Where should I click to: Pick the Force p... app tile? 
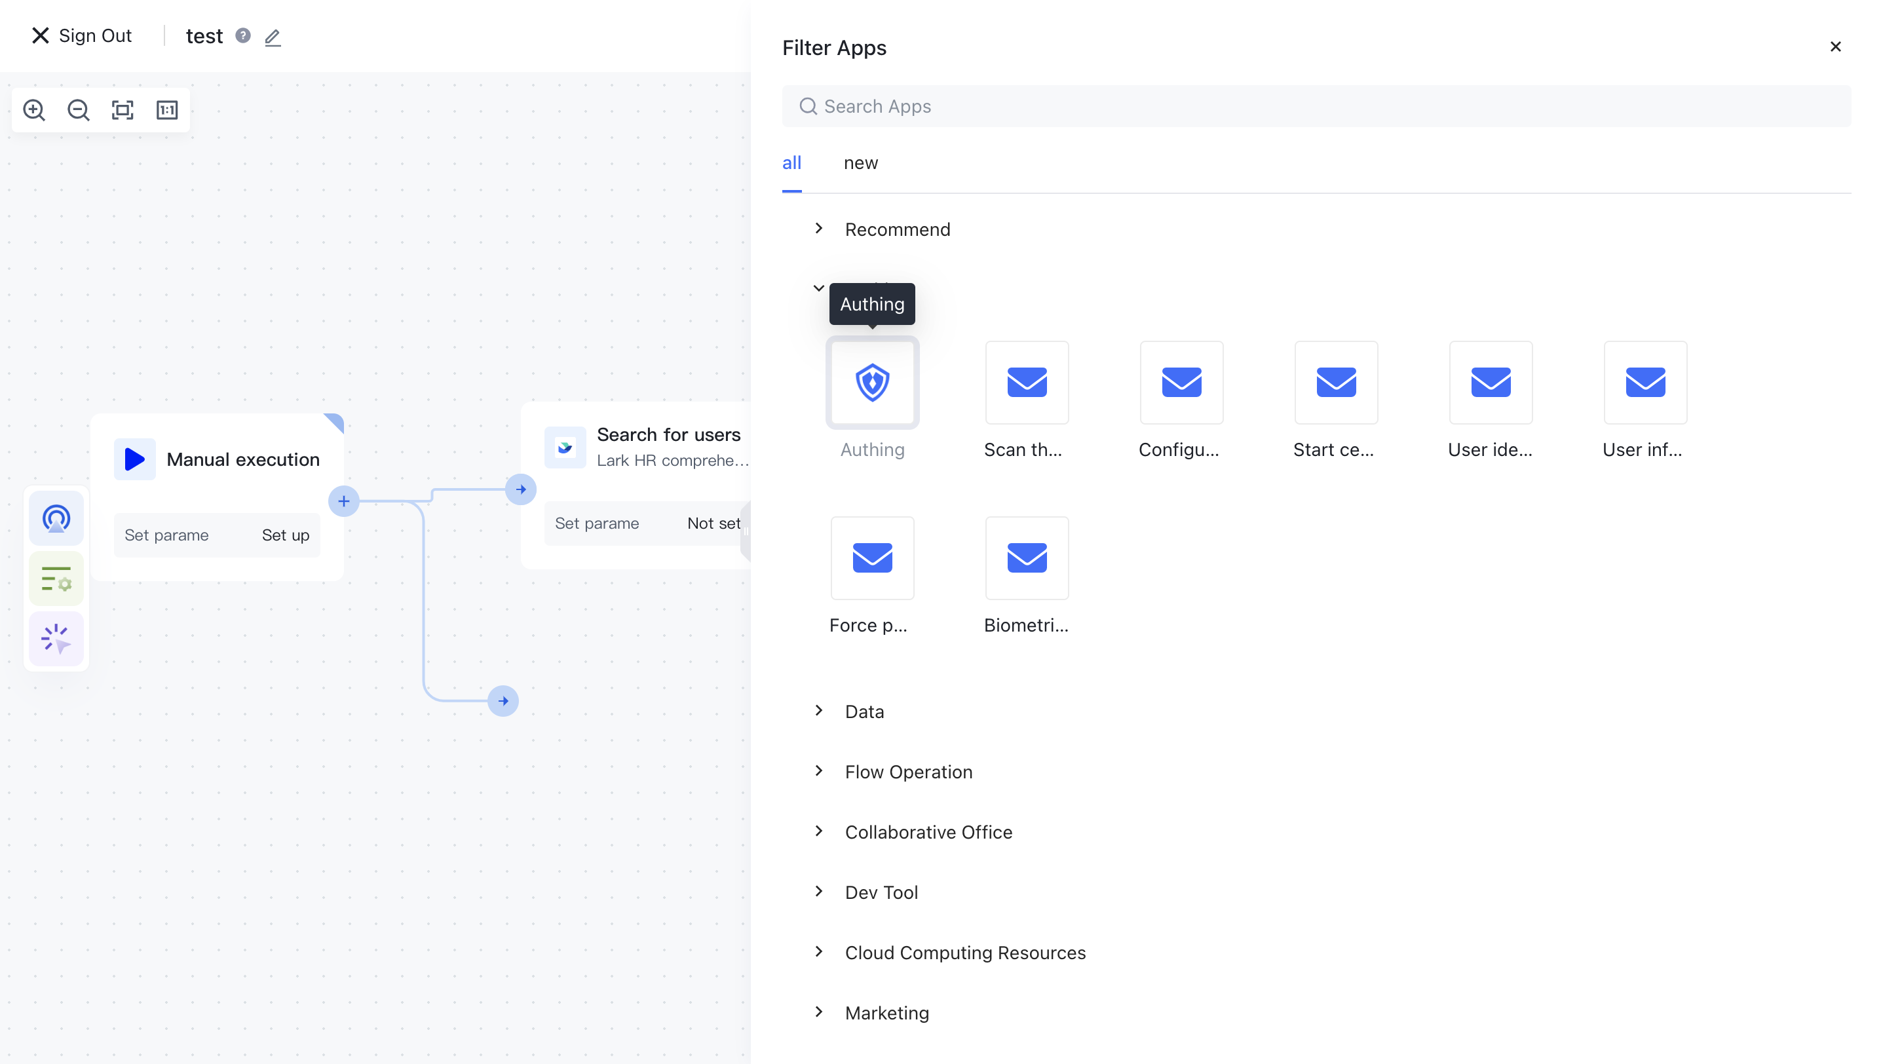(872, 558)
